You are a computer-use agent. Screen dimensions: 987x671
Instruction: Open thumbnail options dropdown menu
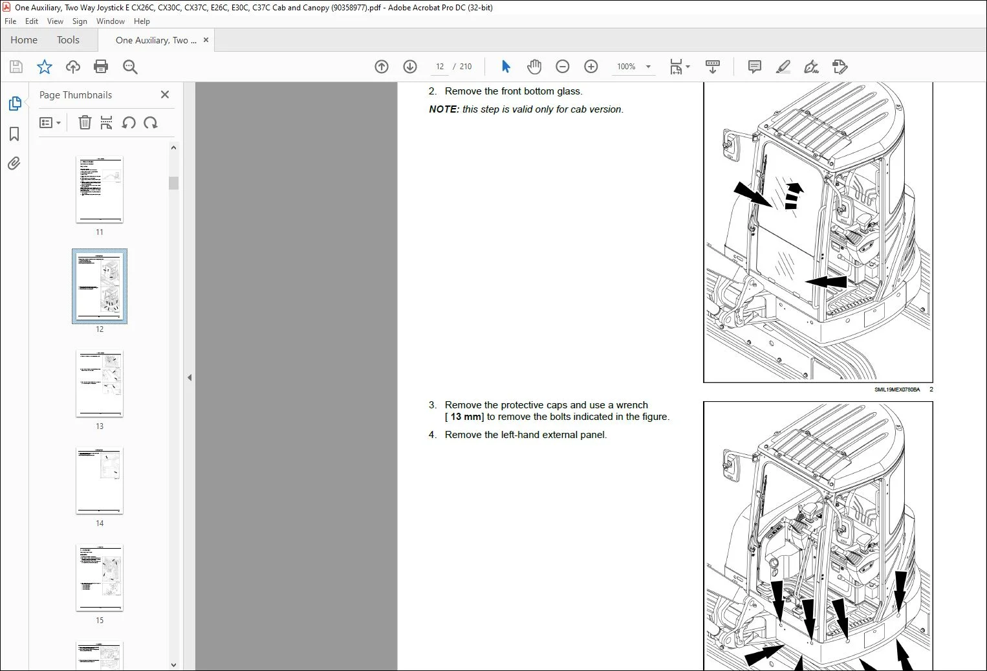tap(50, 122)
